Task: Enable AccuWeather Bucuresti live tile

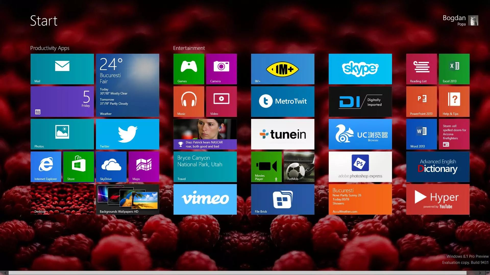Action: point(360,199)
